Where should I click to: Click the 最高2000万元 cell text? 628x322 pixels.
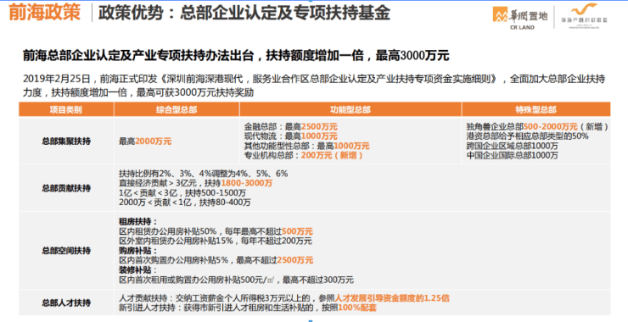145,142
